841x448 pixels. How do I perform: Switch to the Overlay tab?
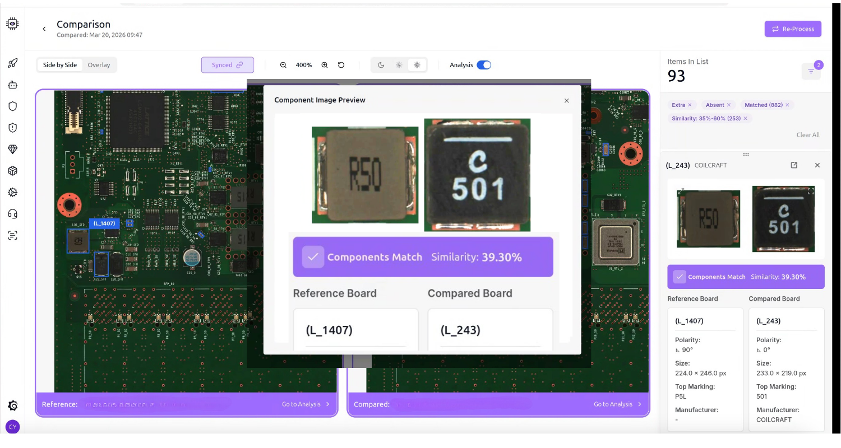click(x=99, y=65)
